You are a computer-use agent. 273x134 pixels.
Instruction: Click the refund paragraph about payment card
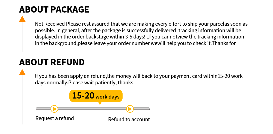click(139, 76)
